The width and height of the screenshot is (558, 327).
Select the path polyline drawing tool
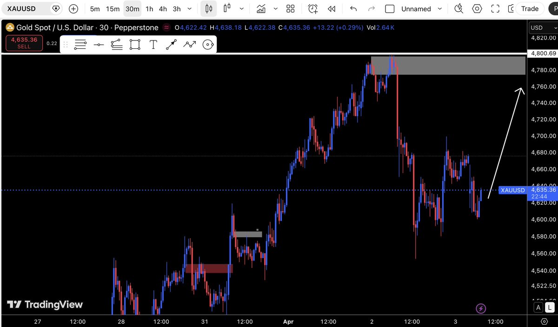(x=189, y=45)
